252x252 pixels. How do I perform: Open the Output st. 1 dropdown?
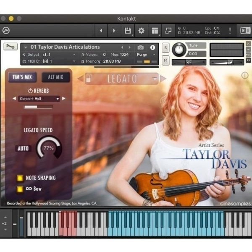pyautogui.click(x=74, y=55)
